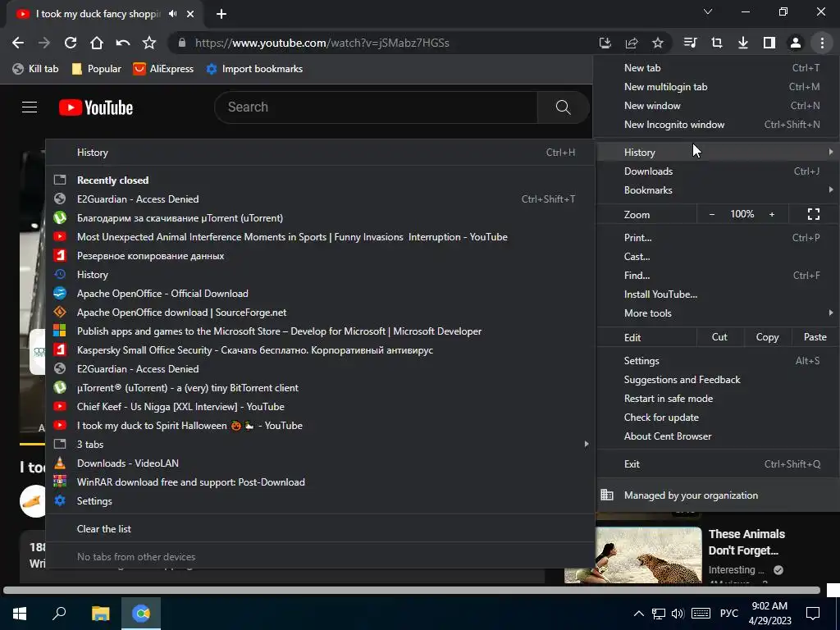Select Print... in menu

click(x=716, y=238)
